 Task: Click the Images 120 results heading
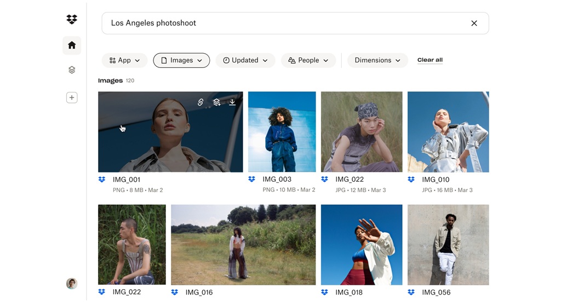coord(116,81)
